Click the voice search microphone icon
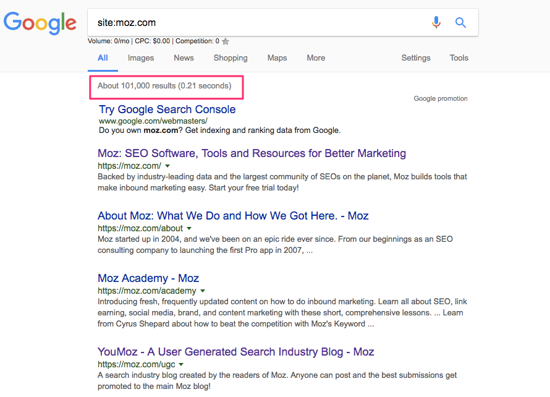 [x=436, y=22]
